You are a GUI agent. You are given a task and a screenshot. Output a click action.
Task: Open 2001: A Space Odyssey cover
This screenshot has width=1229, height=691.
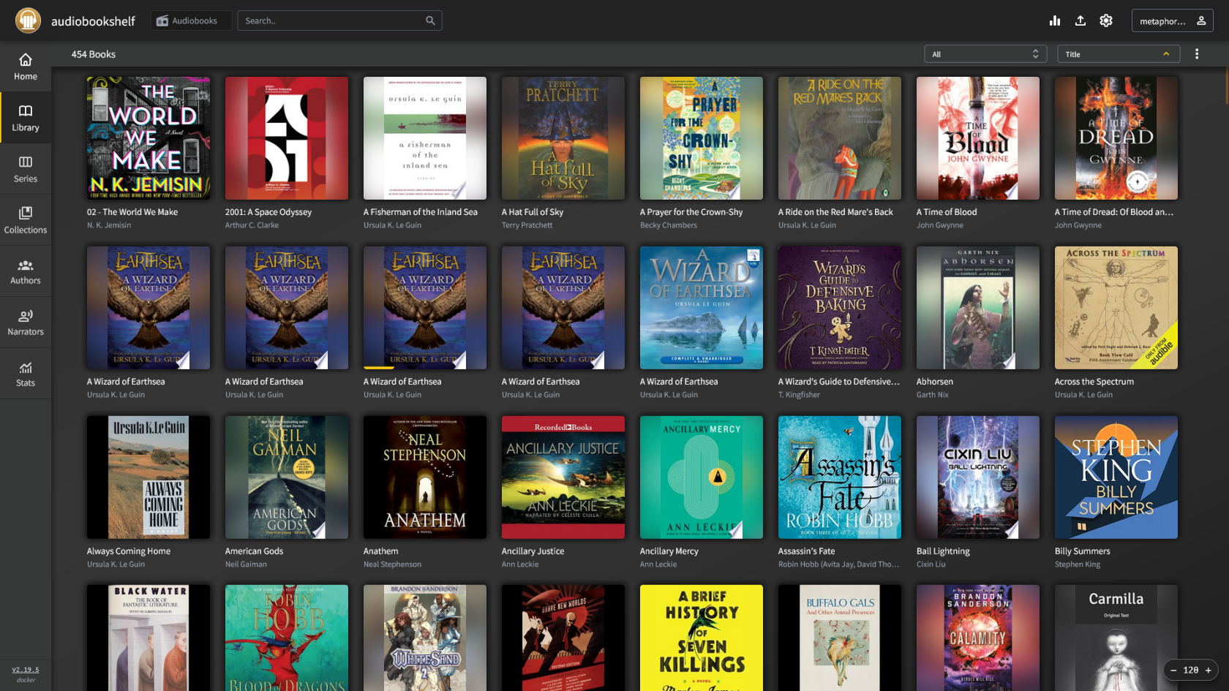(x=287, y=138)
